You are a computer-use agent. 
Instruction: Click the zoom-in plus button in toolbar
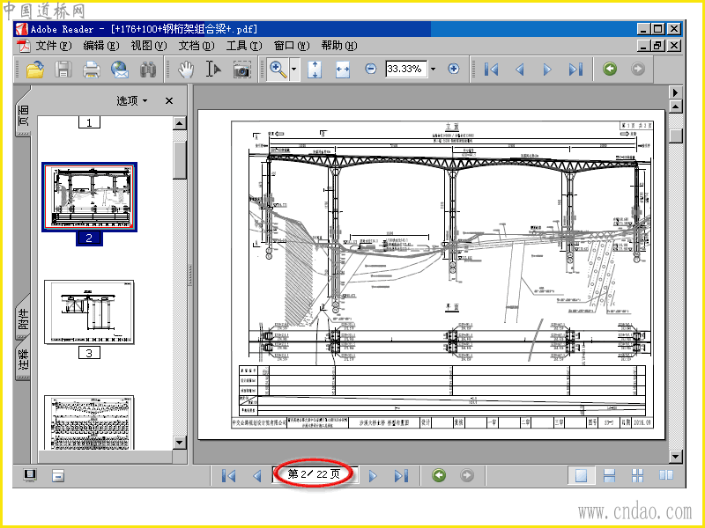tap(454, 69)
